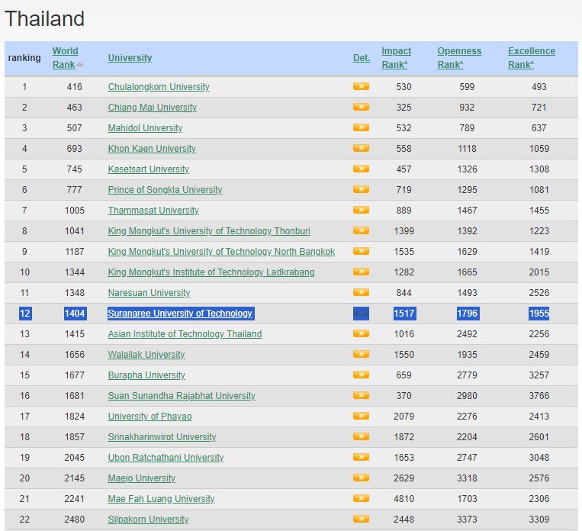The image size is (582, 531).
Task: Open Suranaree University of Technology link
Action: 180,314
